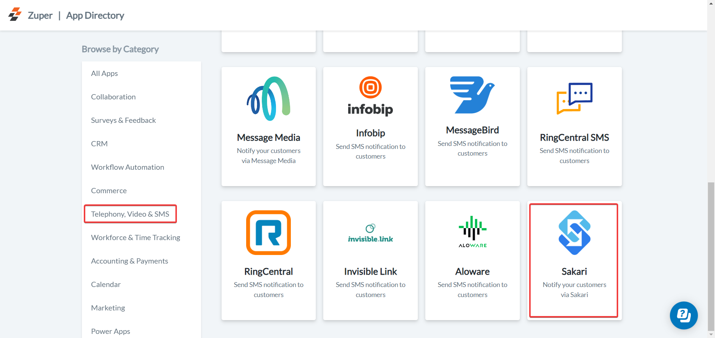The width and height of the screenshot is (715, 338).
Task: Select All Apps category
Action: (104, 73)
